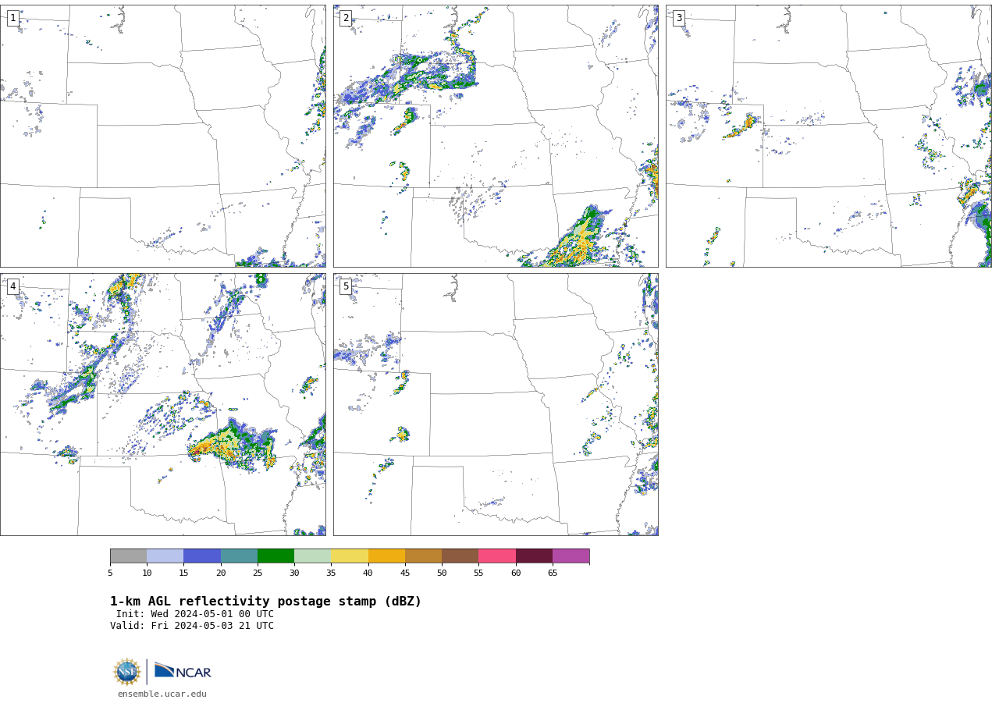Click the brown 50-55 dBZ swatch
This screenshot has height=703, width=999.
(x=460, y=556)
